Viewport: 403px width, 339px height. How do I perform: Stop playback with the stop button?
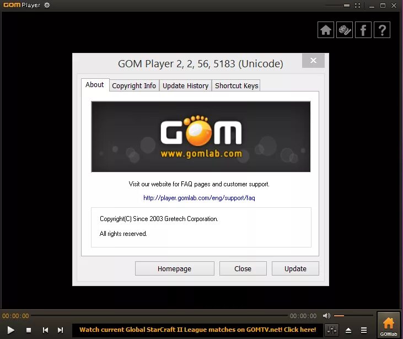tap(29, 330)
